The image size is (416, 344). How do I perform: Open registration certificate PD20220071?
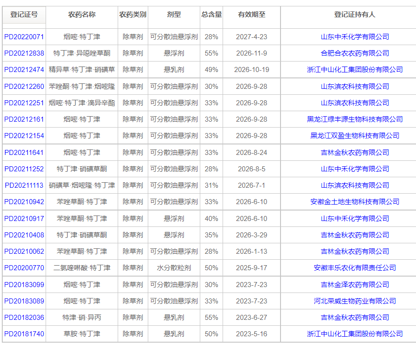[x=23, y=37]
